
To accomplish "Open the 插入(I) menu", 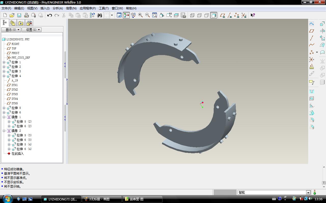I will point(45,8).
